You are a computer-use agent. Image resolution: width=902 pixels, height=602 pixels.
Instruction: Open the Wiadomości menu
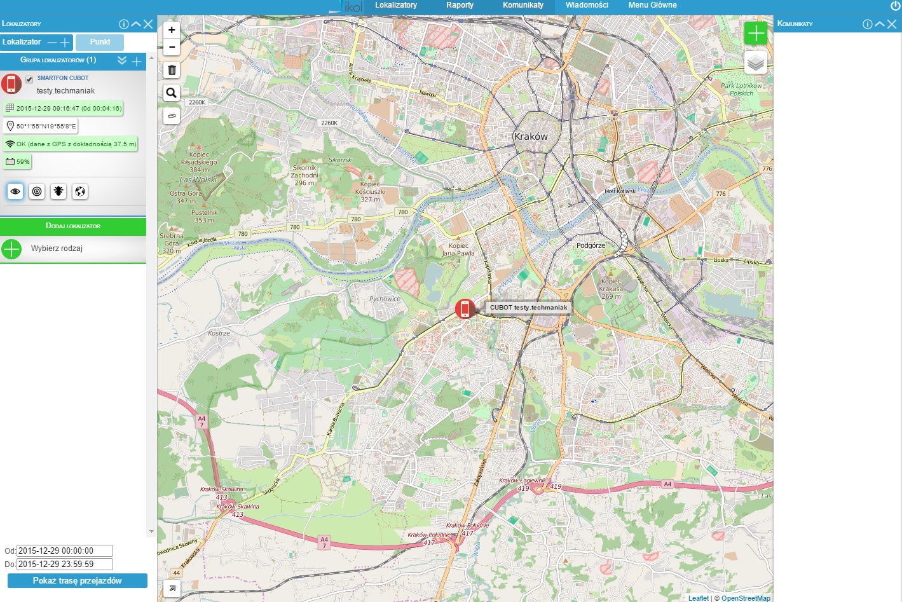tap(587, 5)
